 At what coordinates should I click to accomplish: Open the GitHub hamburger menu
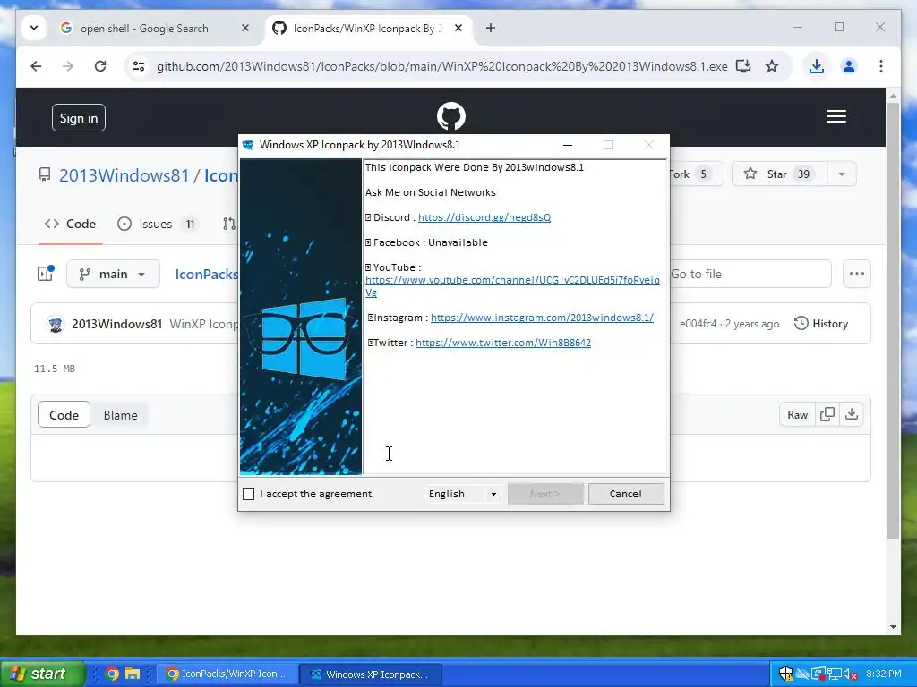pyautogui.click(x=836, y=116)
